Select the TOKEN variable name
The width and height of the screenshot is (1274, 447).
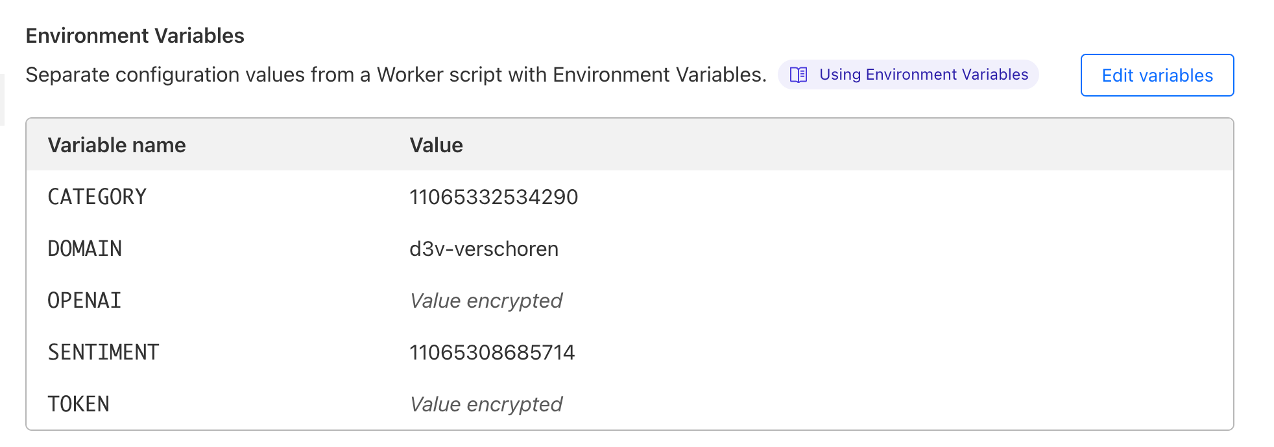[78, 404]
